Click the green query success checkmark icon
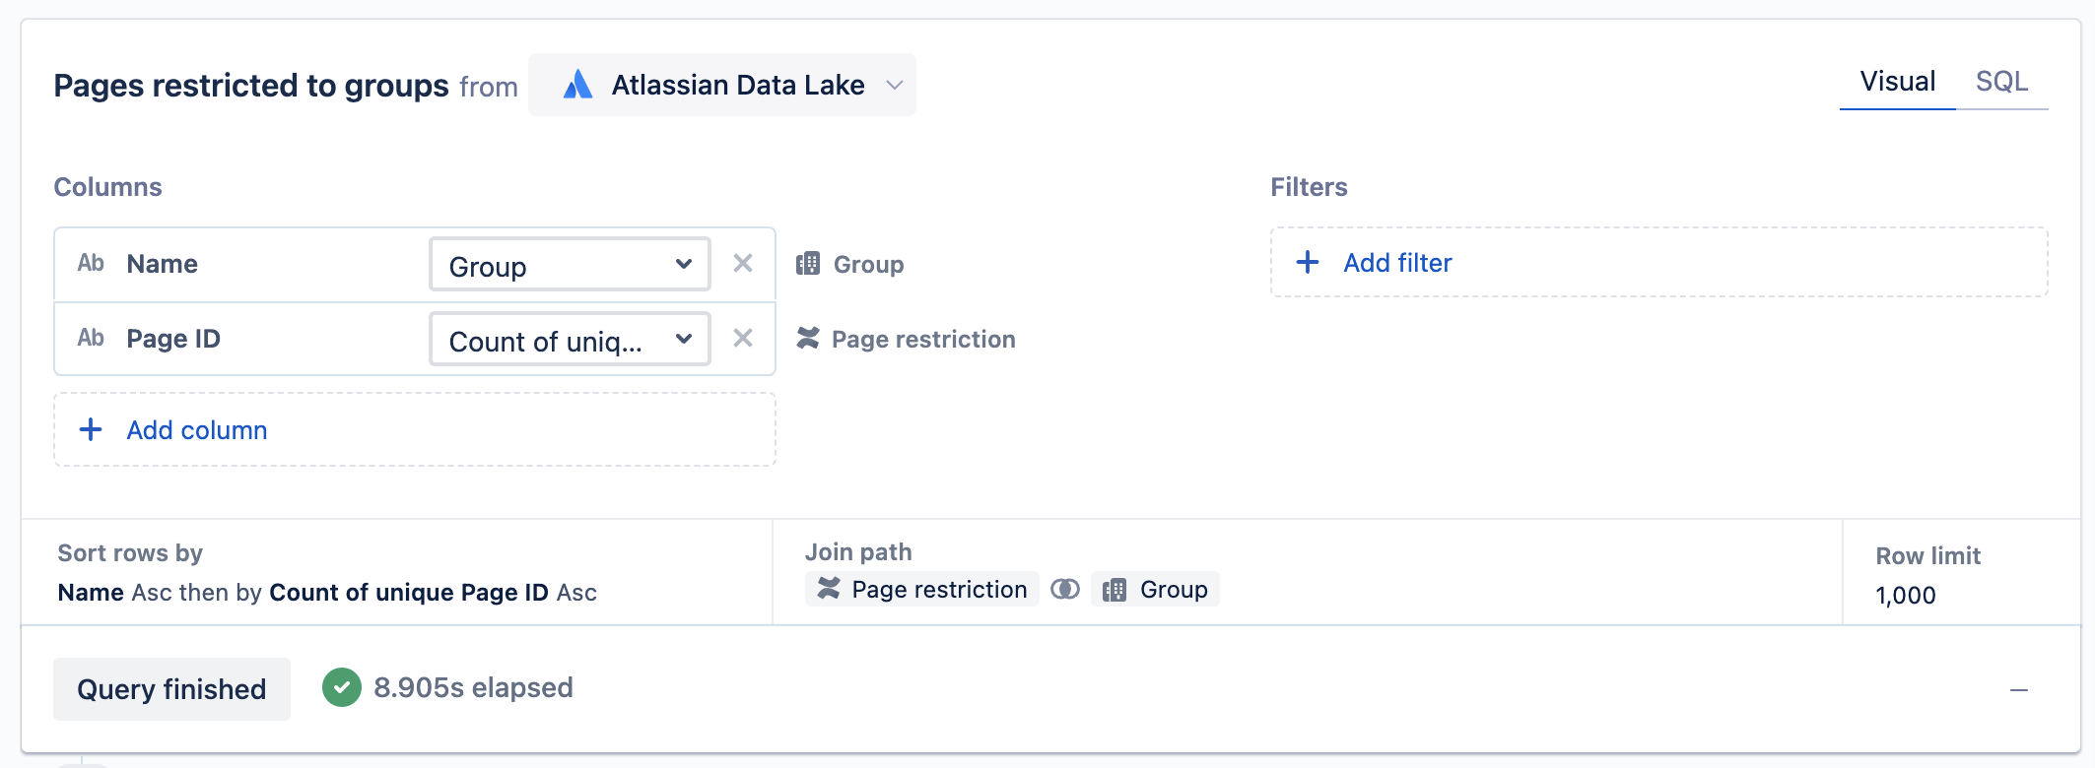 [x=342, y=687]
